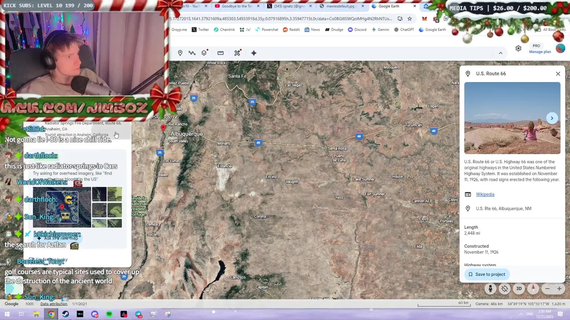Open the /x/ bookmark

click(245, 30)
